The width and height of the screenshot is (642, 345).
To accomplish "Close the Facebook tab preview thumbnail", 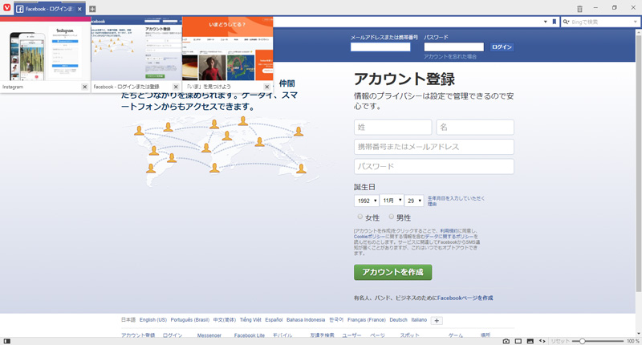I will pyautogui.click(x=176, y=87).
